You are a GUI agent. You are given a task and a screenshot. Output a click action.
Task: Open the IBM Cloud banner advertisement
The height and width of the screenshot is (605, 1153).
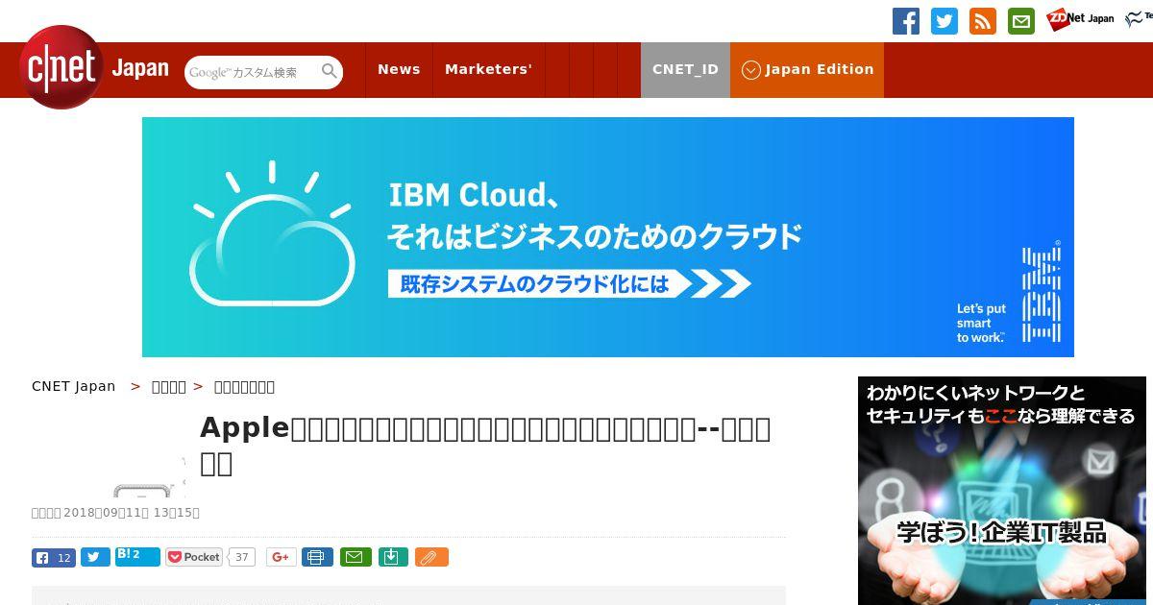point(608,237)
